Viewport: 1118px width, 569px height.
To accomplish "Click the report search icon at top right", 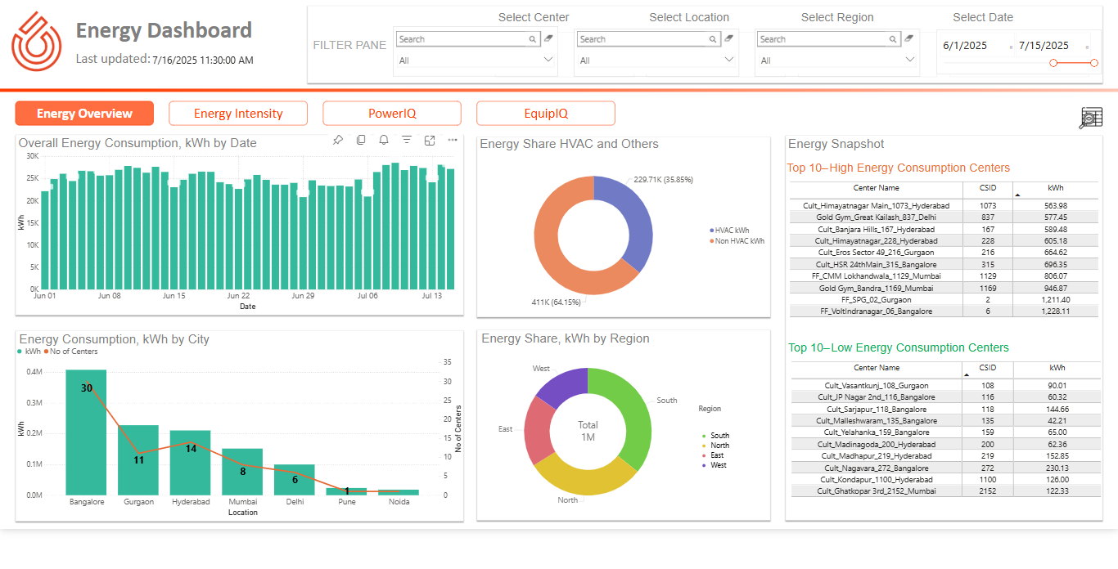I will (x=1091, y=119).
